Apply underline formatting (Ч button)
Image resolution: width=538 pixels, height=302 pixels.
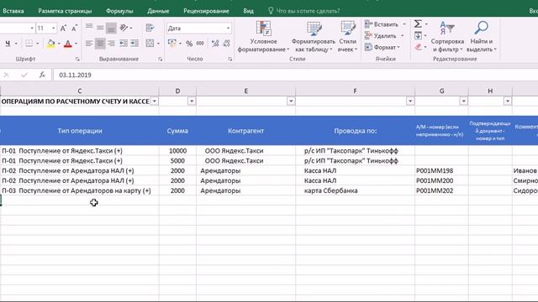(8, 44)
